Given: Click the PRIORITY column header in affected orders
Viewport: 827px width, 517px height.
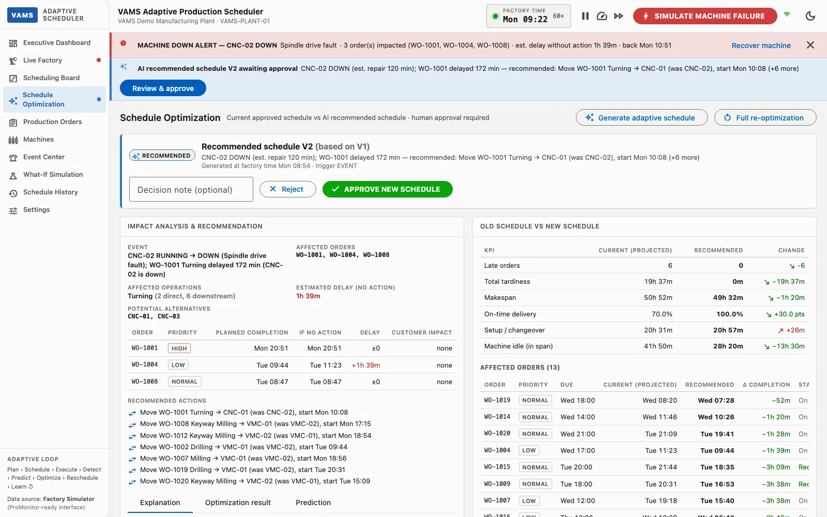Looking at the screenshot, I should pos(533,385).
